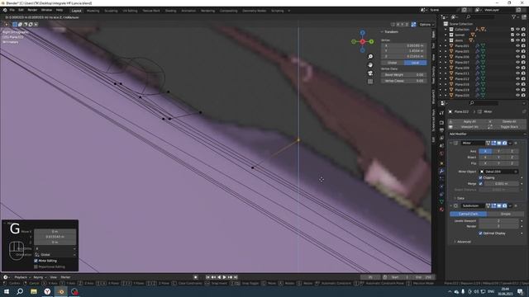The image size is (529, 297).
Task: Expand the Collection row in outliner
Action: coord(446,30)
